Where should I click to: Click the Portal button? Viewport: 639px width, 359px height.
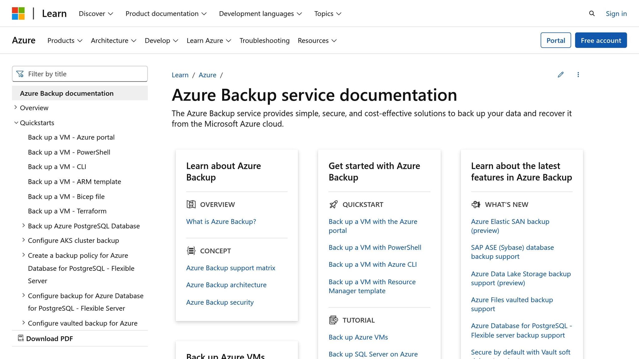(556, 40)
